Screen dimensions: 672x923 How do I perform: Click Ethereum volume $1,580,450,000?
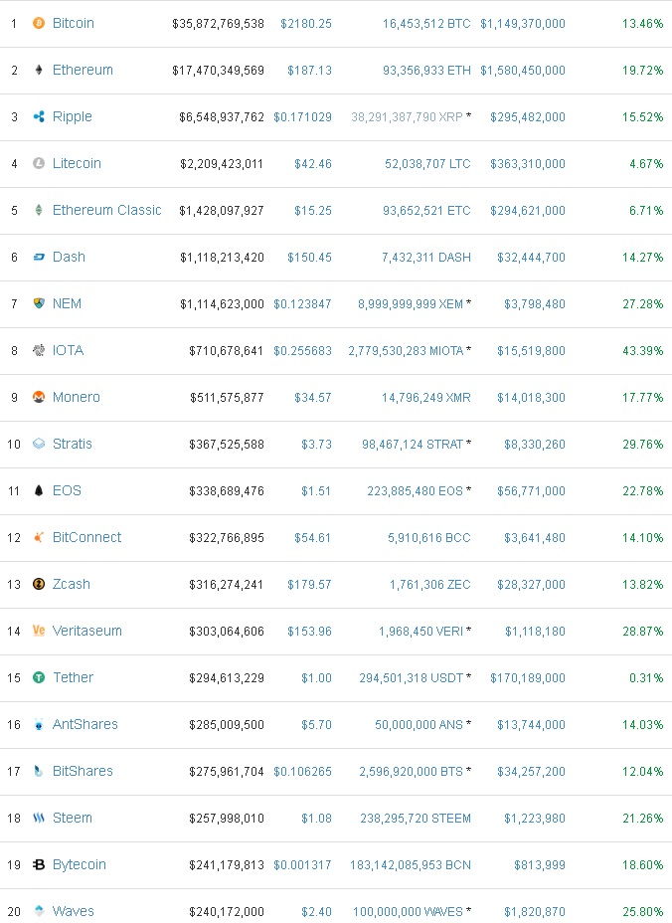tap(523, 71)
